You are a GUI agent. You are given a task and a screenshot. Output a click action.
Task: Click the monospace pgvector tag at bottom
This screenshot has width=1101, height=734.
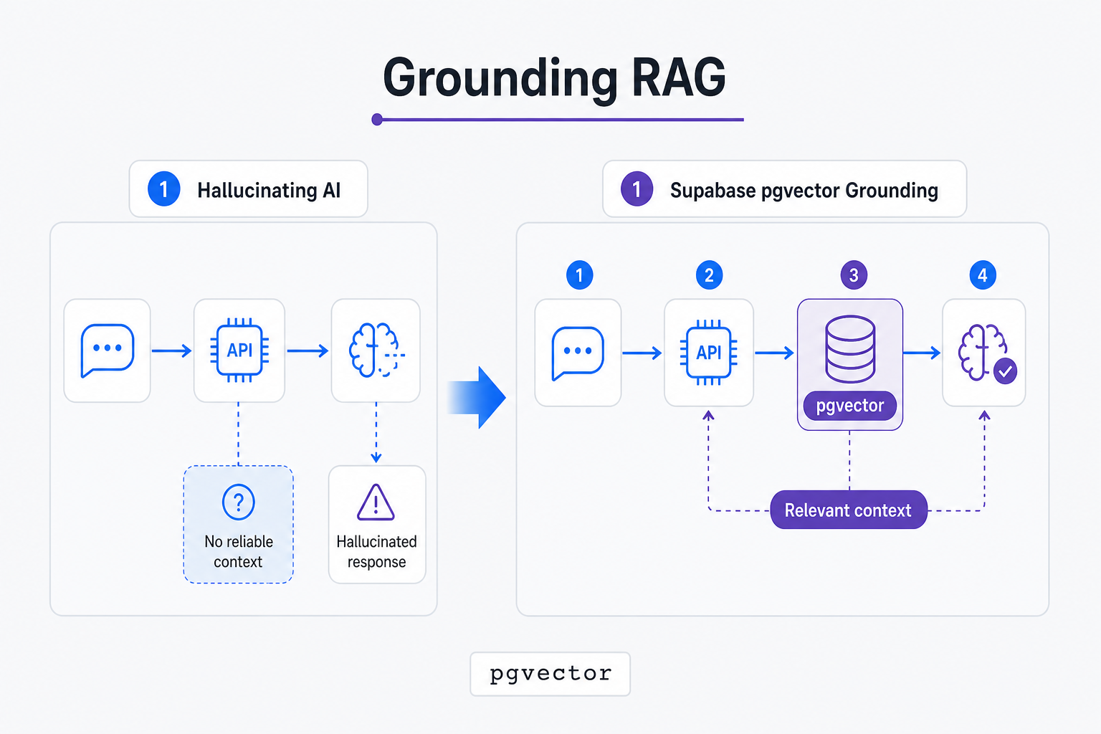pyautogui.click(x=550, y=674)
